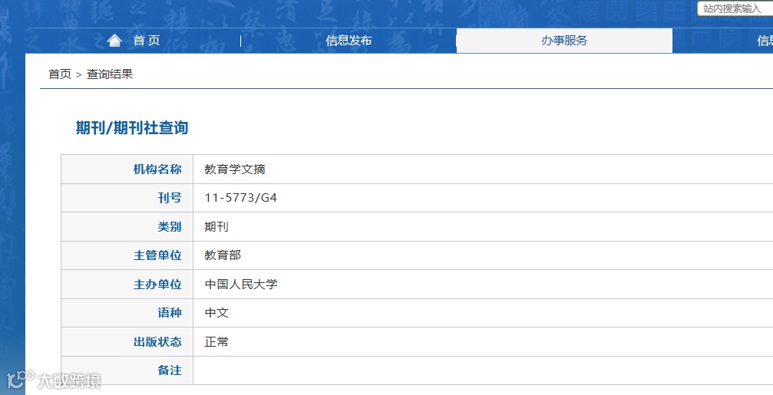
Task: Select the 正常 status value
Action: 216,342
